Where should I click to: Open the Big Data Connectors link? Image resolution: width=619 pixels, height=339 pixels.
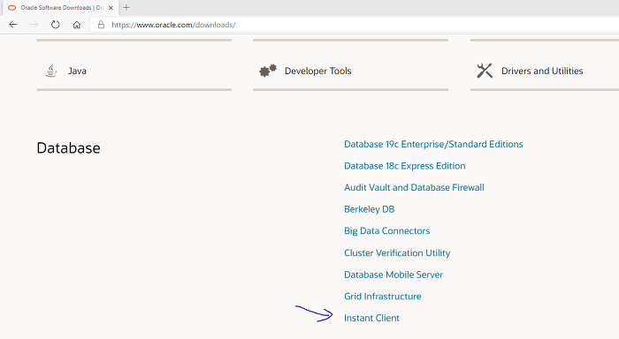[x=387, y=231]
